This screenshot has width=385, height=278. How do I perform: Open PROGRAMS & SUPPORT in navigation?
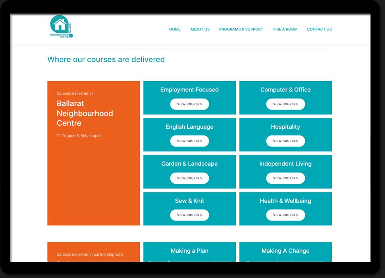point(241,29)
